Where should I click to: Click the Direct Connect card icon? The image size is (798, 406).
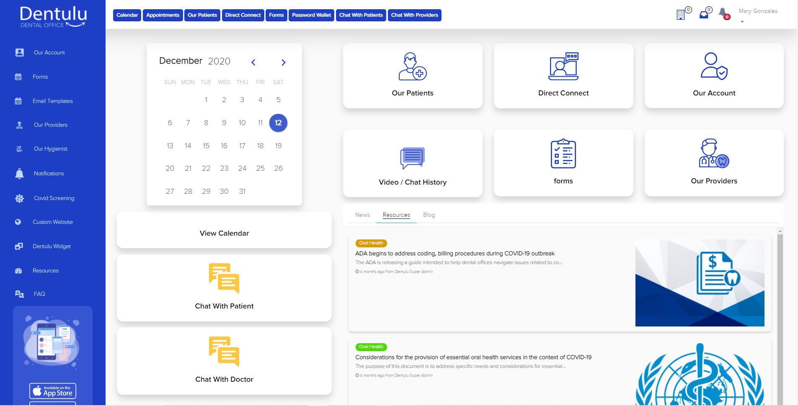(x=563, y=66)
